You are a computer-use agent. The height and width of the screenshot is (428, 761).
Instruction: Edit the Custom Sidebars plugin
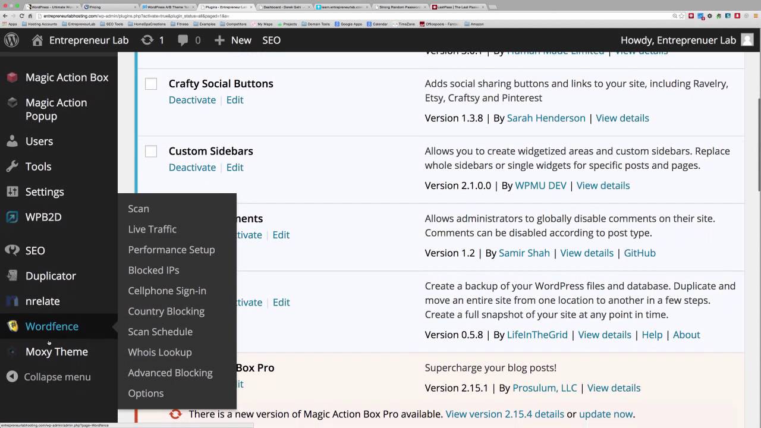click(235, 167)
